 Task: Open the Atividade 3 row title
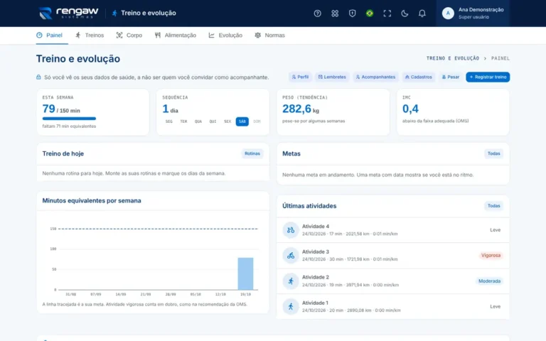[x=316, y=251]
